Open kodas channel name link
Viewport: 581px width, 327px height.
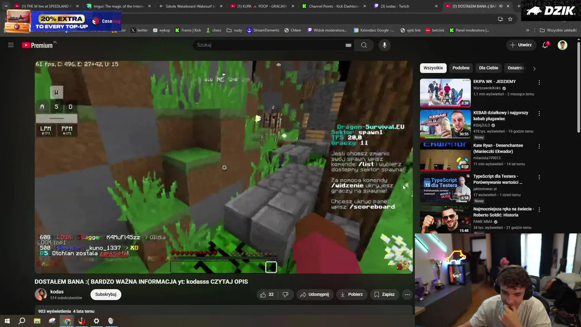click(57, 292)
